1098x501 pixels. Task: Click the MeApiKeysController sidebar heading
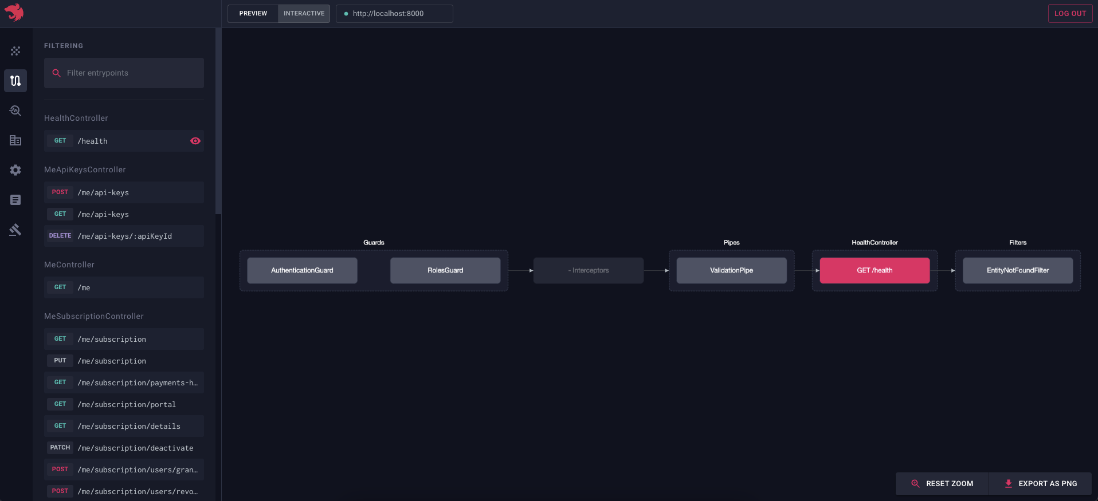pyautogui.click(x=85, y=169)
